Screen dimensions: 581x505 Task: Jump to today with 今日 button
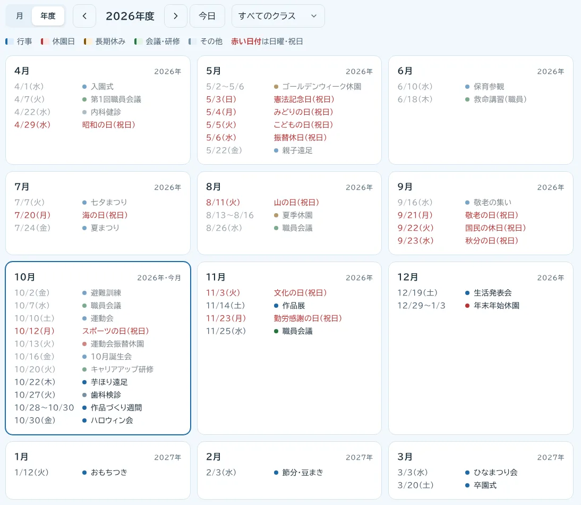coord(207,16)
